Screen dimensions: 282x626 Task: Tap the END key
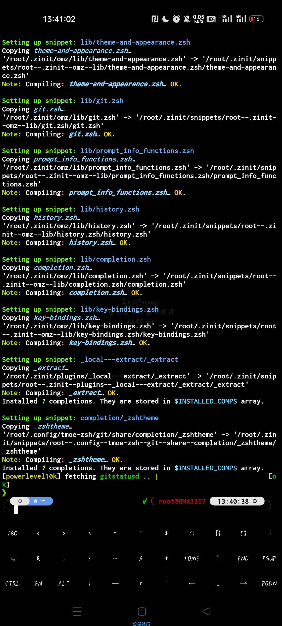pos(243,558)
